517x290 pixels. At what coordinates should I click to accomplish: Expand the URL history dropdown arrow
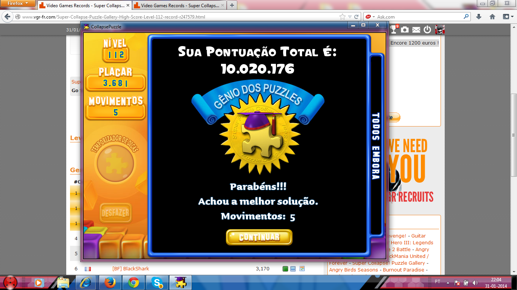[350, 17]
